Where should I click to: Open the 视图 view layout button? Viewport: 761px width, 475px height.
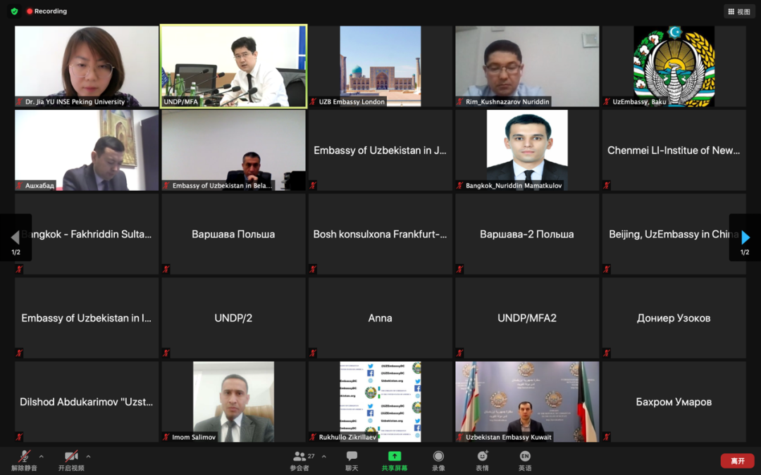(x=739, y=12)
